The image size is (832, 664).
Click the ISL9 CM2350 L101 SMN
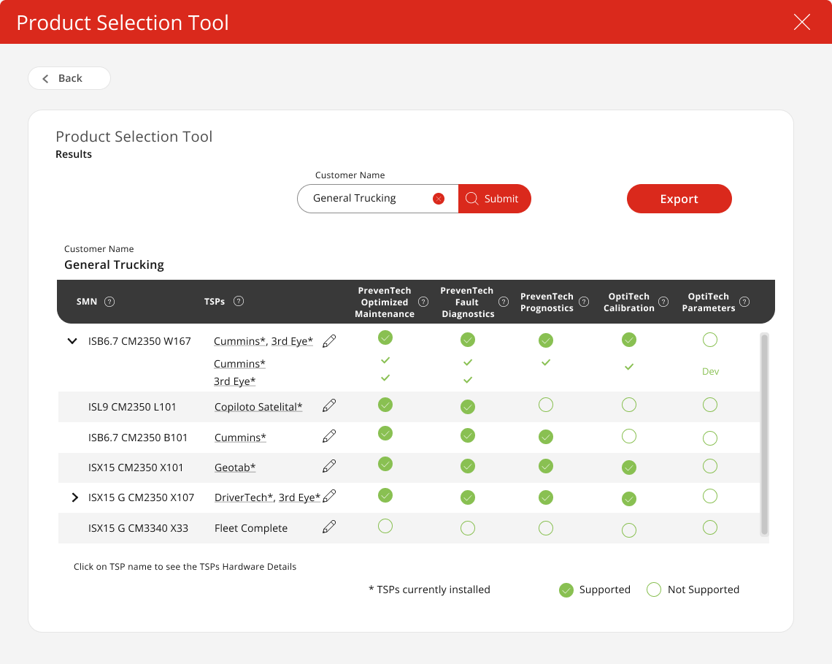coord(132,407)
